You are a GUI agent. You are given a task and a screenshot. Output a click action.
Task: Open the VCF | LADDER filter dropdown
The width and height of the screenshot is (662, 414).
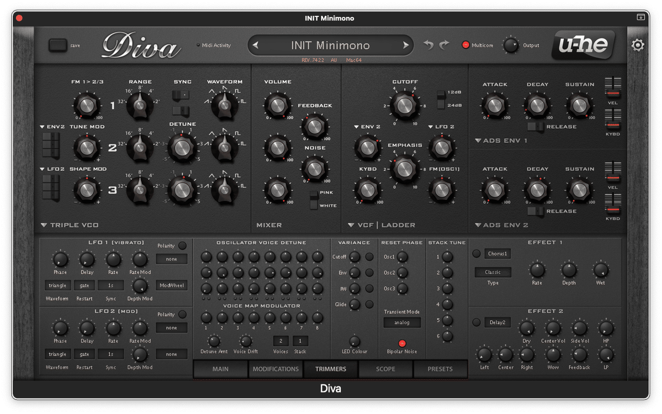pyautogui.click(x=382, y=225)
